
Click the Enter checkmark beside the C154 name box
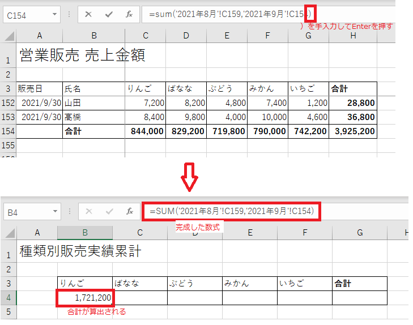tap(109, 15)
